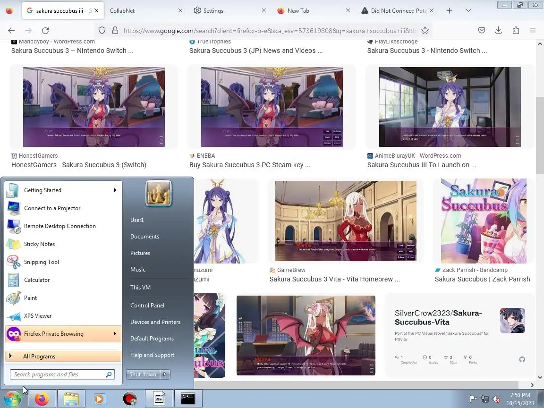Image resolution: width=544 pixels, height=408 pixels.
Task: Open Default Programs
Action: (152, 339)
